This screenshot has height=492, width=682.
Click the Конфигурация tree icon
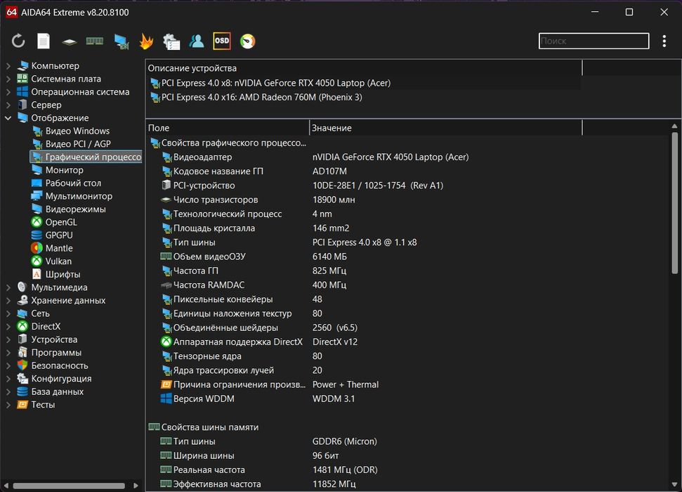click(x=22, y=378)
